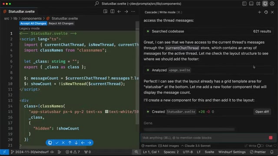The height and width of the screenshot is (156, 278).
Task: Click the text-white/50 color swatch on line 15
Action: click(106, 112)
